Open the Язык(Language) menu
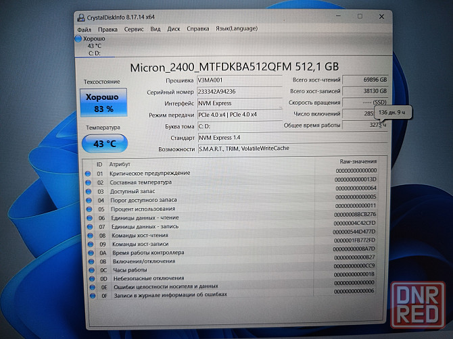The width and height of the screenshot is (453, 339). [237, 28]
